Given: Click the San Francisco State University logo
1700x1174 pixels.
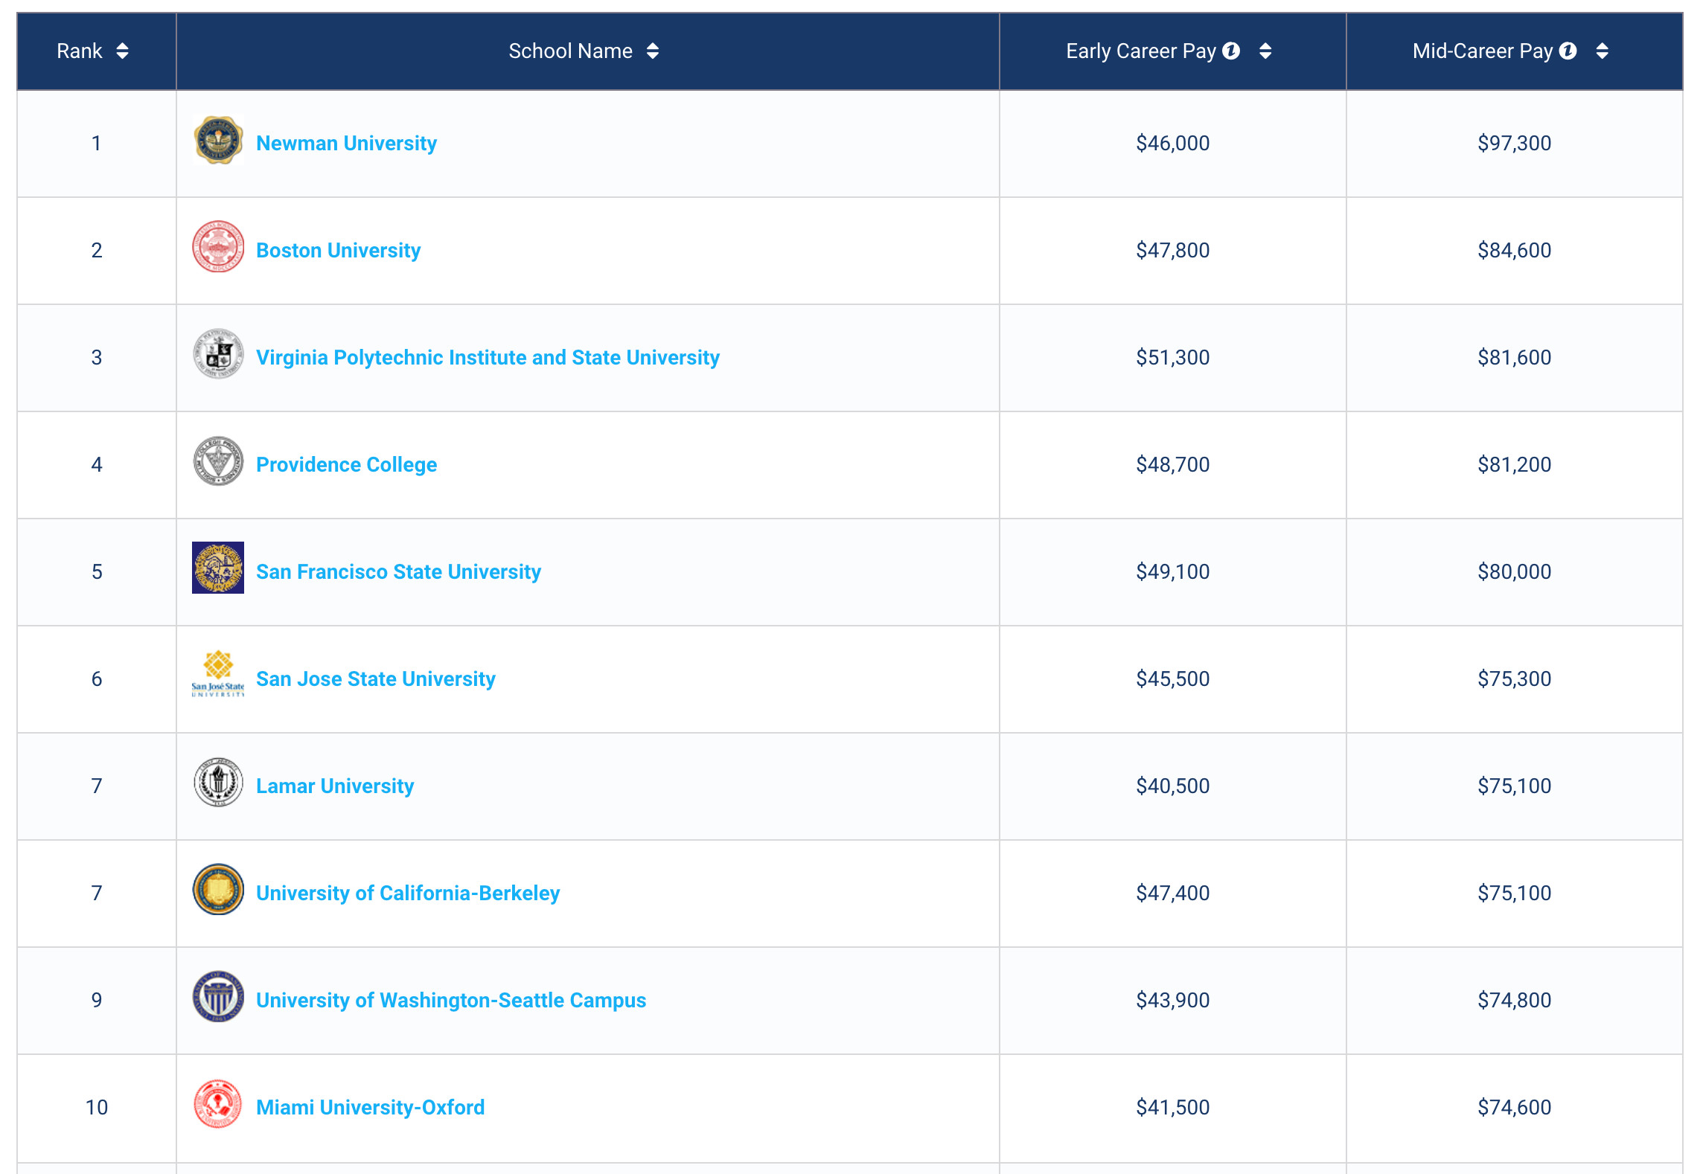Looking at the screenshot, I should 218,568.
